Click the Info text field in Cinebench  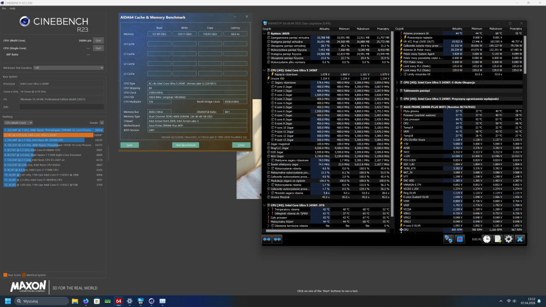[61, 107]
